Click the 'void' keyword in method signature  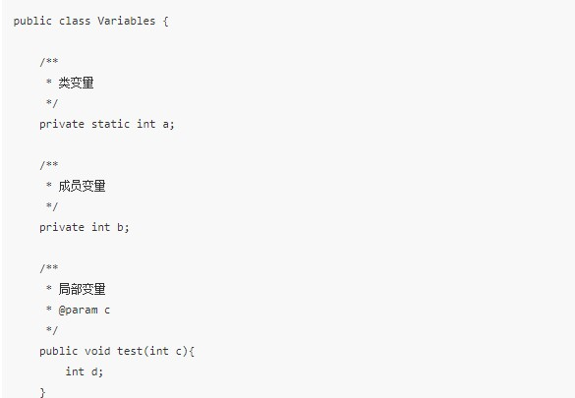[97, 351]
